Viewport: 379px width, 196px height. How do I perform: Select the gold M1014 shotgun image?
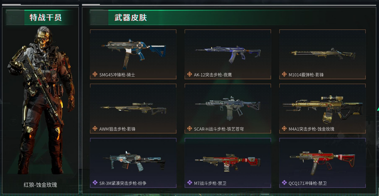323,54
